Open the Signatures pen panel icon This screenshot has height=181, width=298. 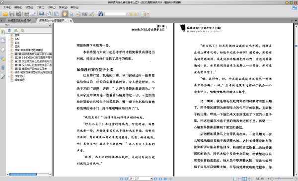pyautogui.click(x=3, y=77)
